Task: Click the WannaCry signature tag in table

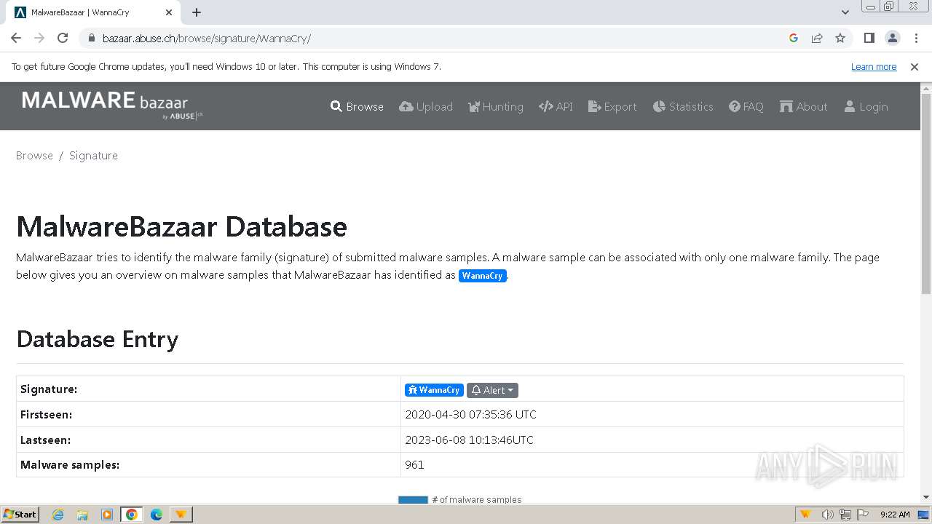Action: [434, 390]
